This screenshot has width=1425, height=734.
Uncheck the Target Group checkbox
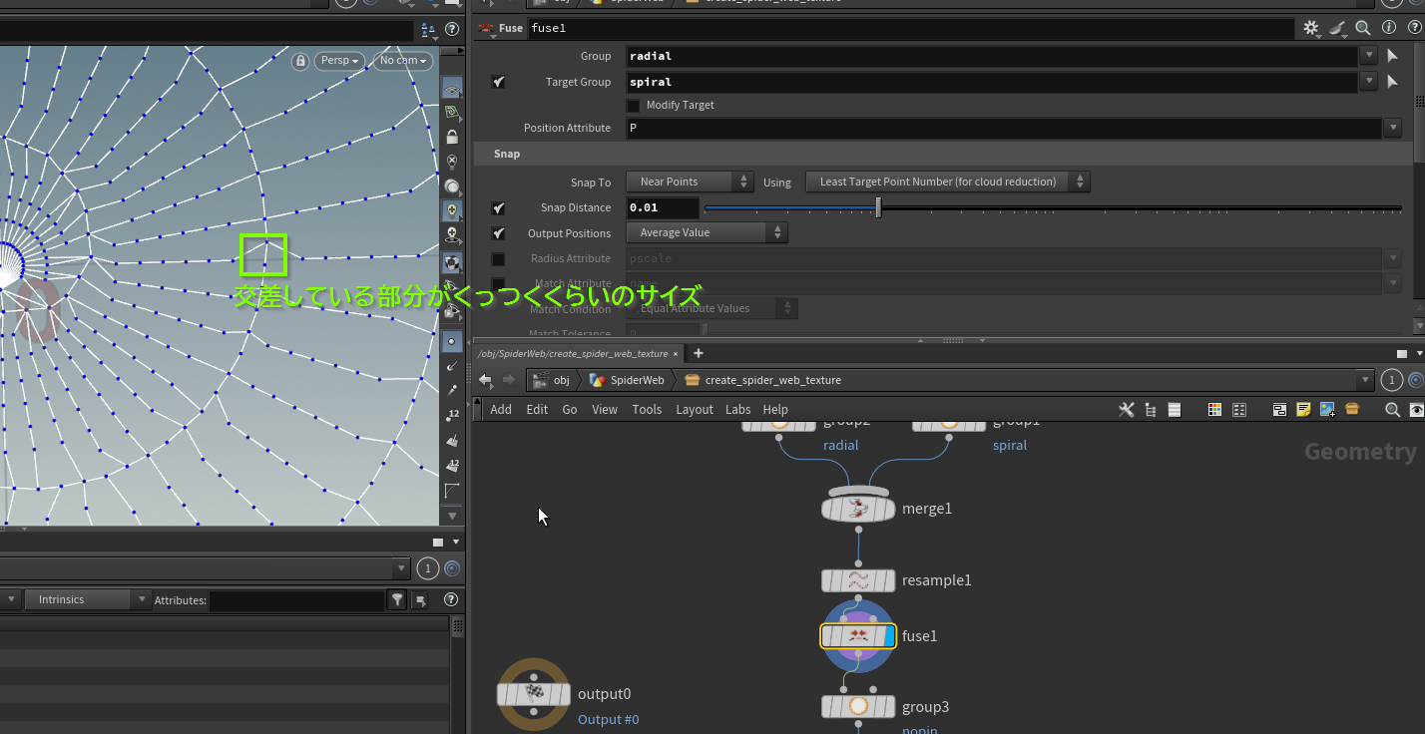498,82
